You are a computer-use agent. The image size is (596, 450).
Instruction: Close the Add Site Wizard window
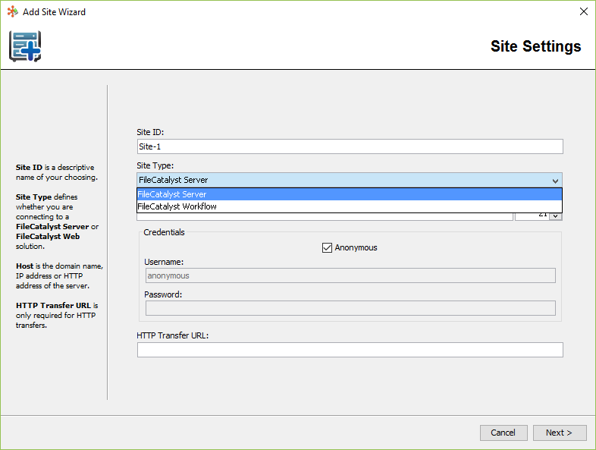point(583,12)
